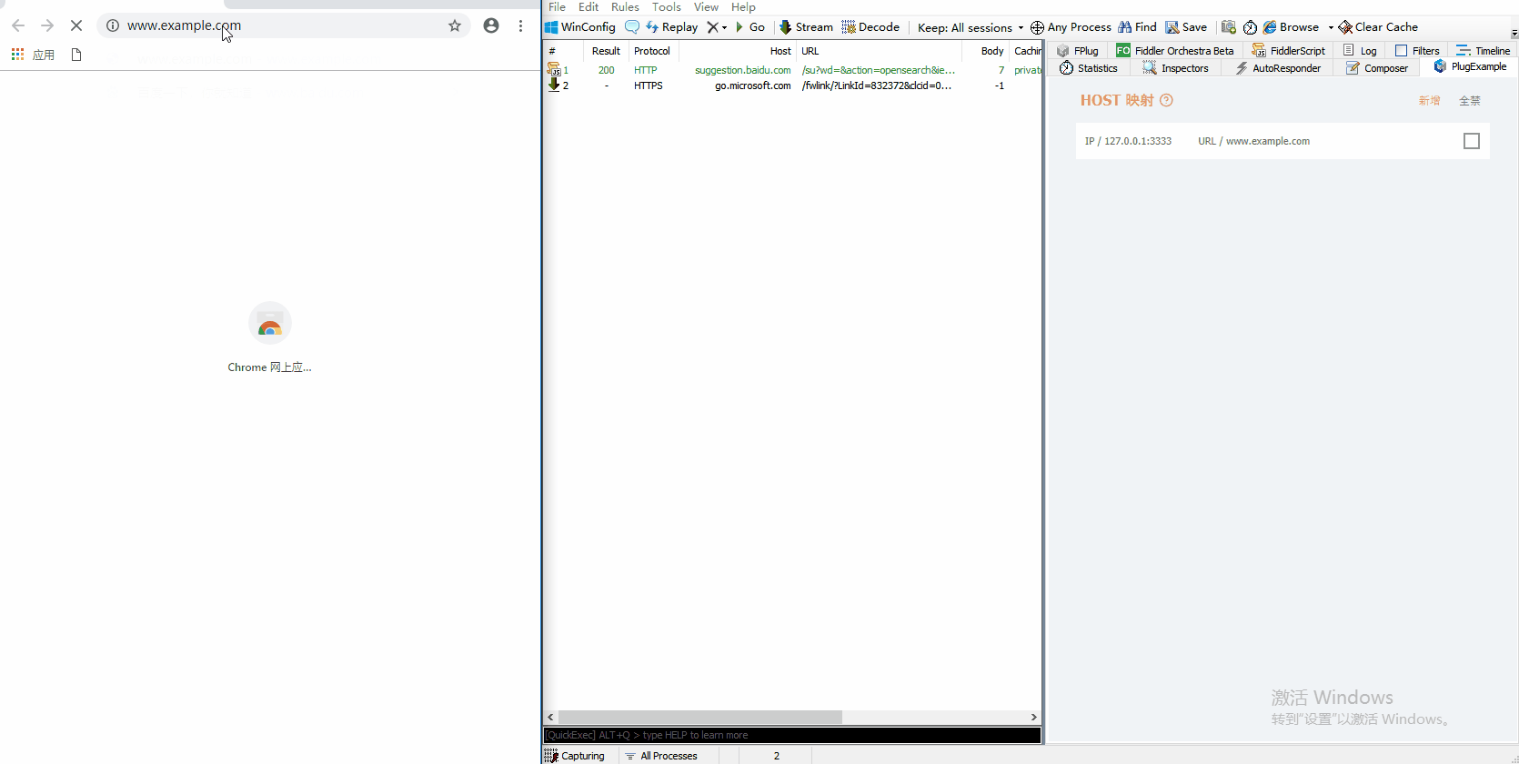Select the PlugExample tab

(x=1470, y=66)
